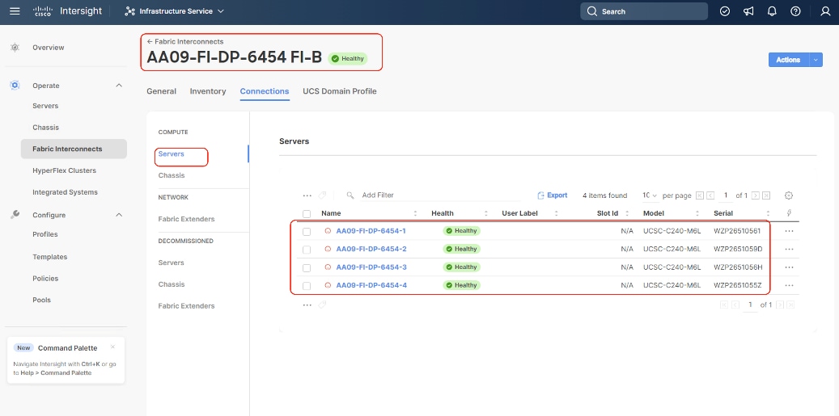The height and width of the screenshot is (416, 839).
Task: Click the table settings gear icon
Action: click(x=788, y=195)
